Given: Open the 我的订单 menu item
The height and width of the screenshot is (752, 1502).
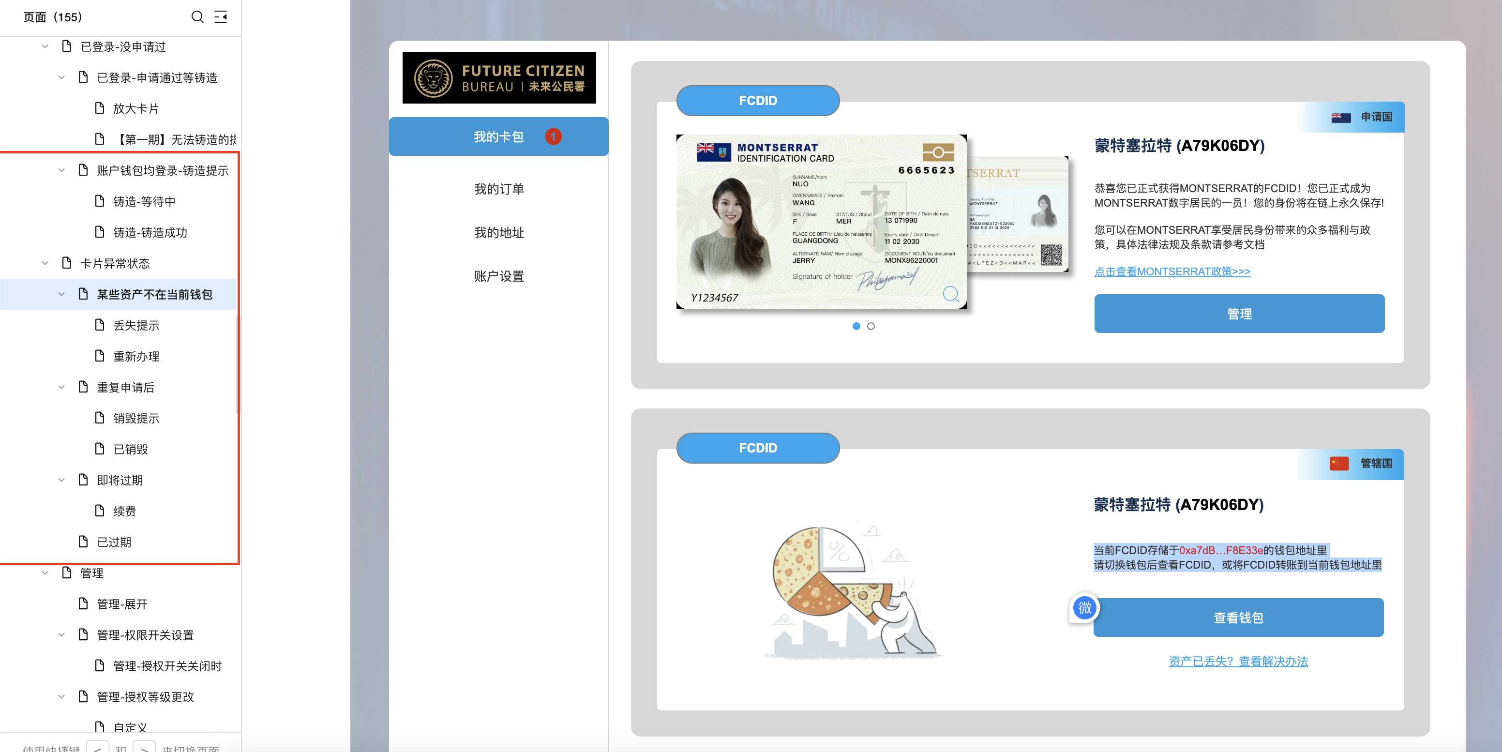Looking at the screenshot, I should coord(498,189).
